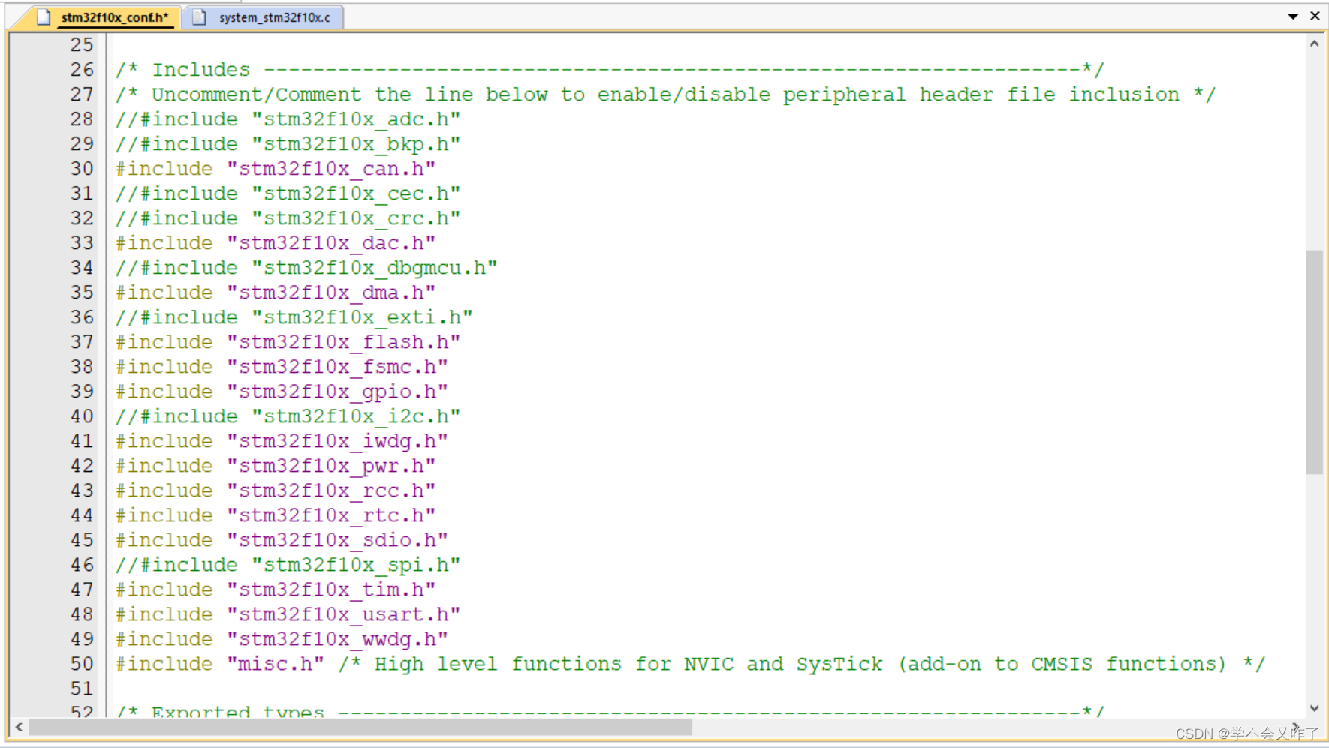The image size is (1329, 748).
Task: Click the horizontal scrollbar left arrow
Action: point(19,727)
